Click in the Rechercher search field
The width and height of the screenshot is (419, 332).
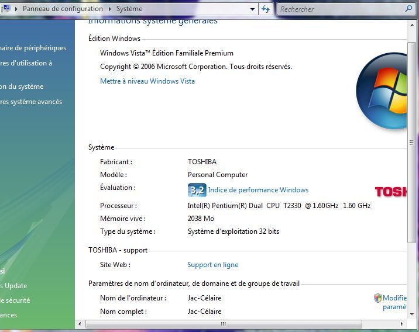(x=339, y=9)
